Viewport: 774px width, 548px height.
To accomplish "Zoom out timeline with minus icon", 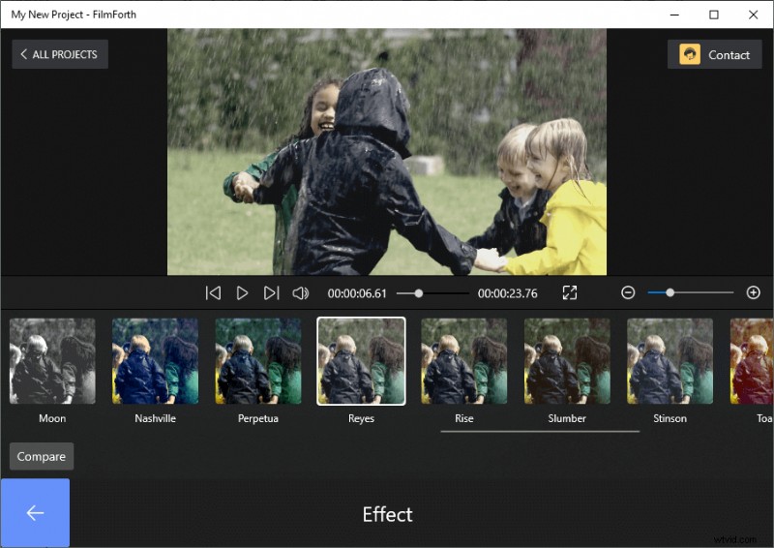I will click(628, 292).
